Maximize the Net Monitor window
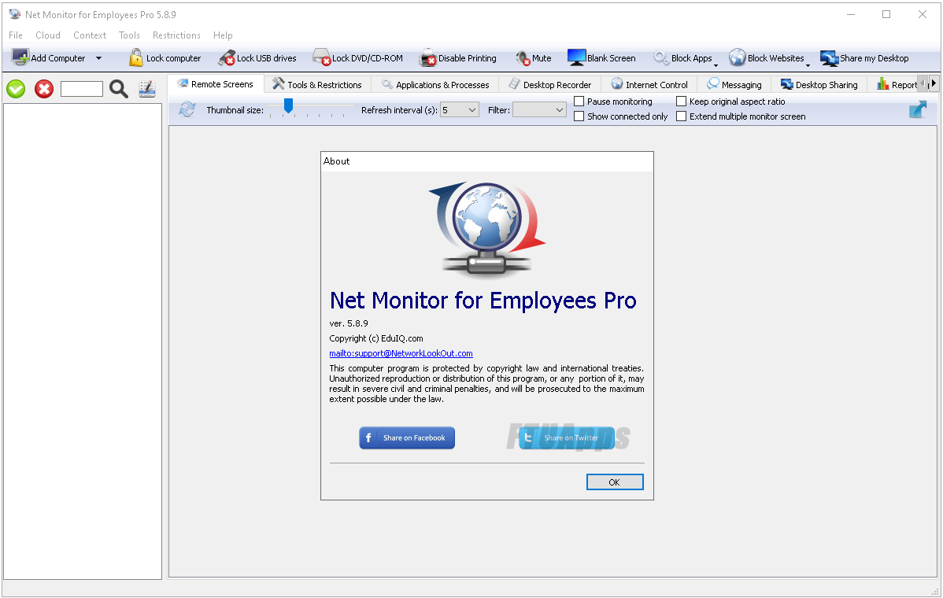This screenshot has height=598, width=943. [x=886, y=14]
